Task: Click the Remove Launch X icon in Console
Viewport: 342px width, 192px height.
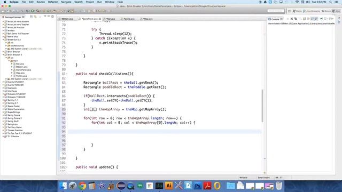Action: tap(292, 19)
